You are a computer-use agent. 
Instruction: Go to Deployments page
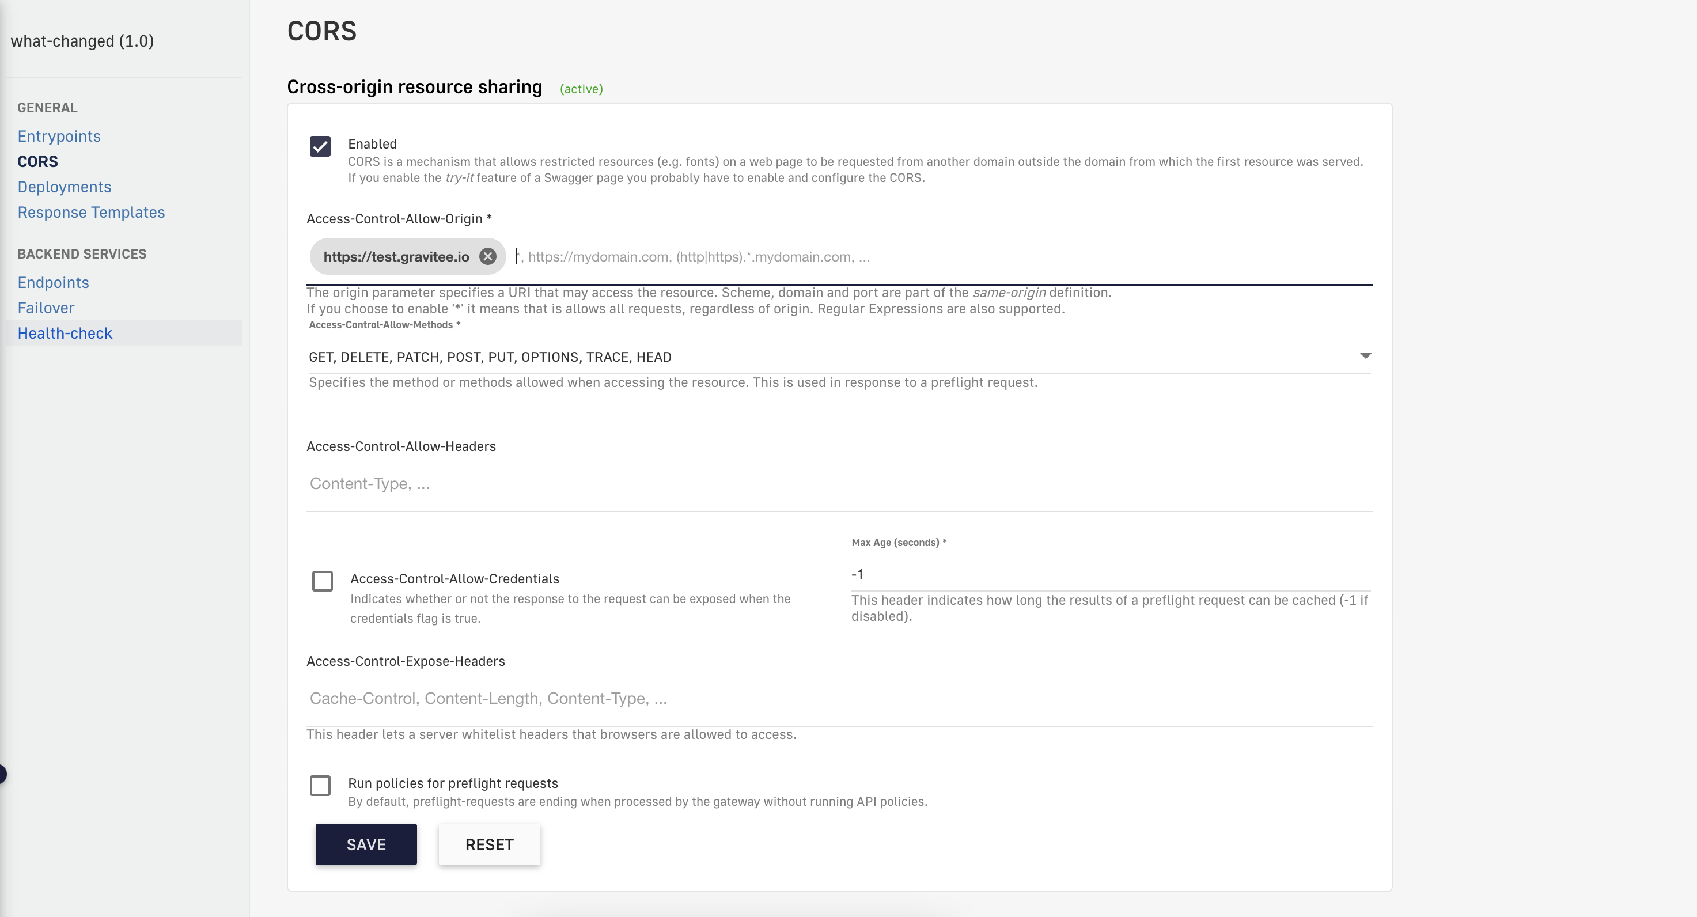tap(64, 187)
